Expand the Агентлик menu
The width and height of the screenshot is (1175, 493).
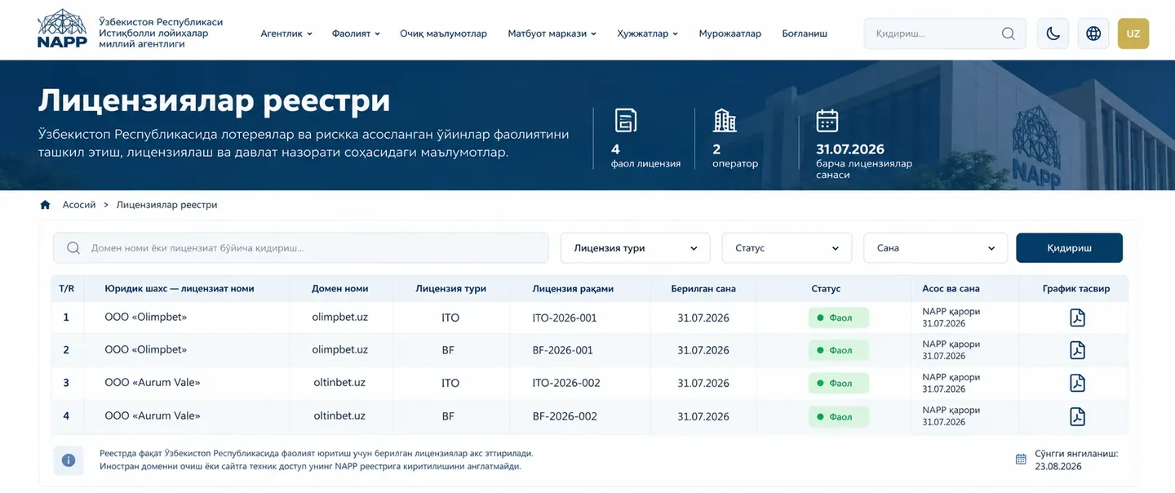[x=286, y=33]
